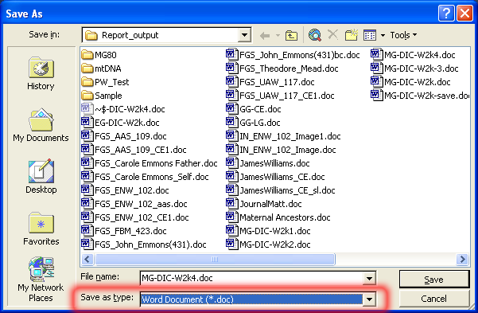Viewport: 478px width, 313px height.
Task: Go up one folder level
Action: 291,35
